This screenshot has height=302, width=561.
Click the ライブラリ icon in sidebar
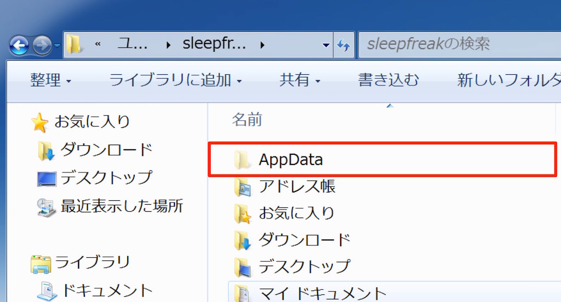pyautogui.click(x=41, y=264)
